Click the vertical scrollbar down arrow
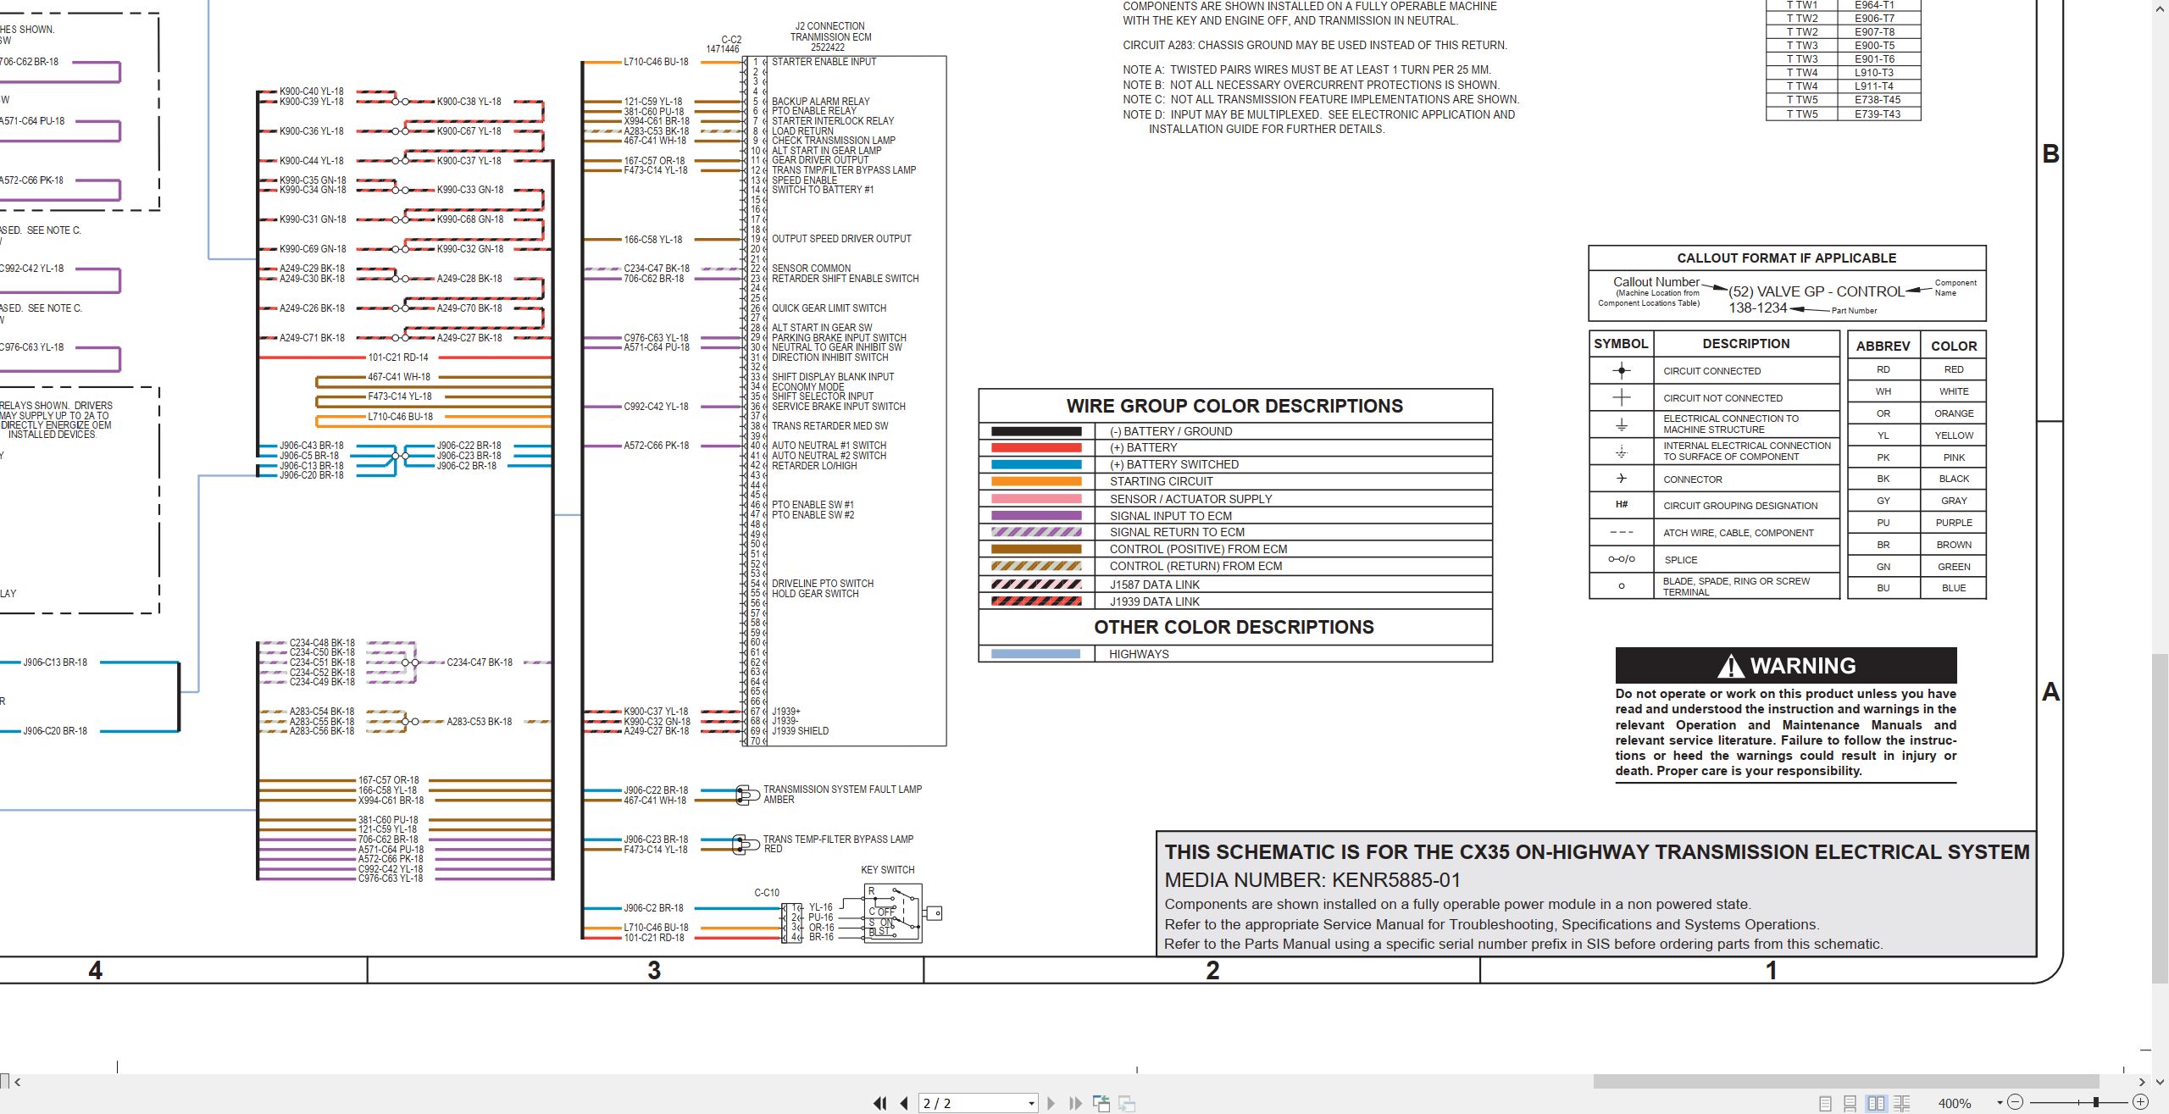The image size is (2169, 1114). coord(2161,1082)
